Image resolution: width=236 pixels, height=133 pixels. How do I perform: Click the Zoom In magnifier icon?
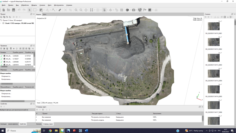(x=76, y=10)
